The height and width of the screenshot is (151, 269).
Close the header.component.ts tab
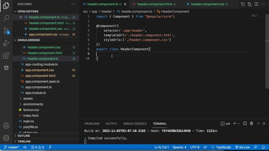coord(125,4)
